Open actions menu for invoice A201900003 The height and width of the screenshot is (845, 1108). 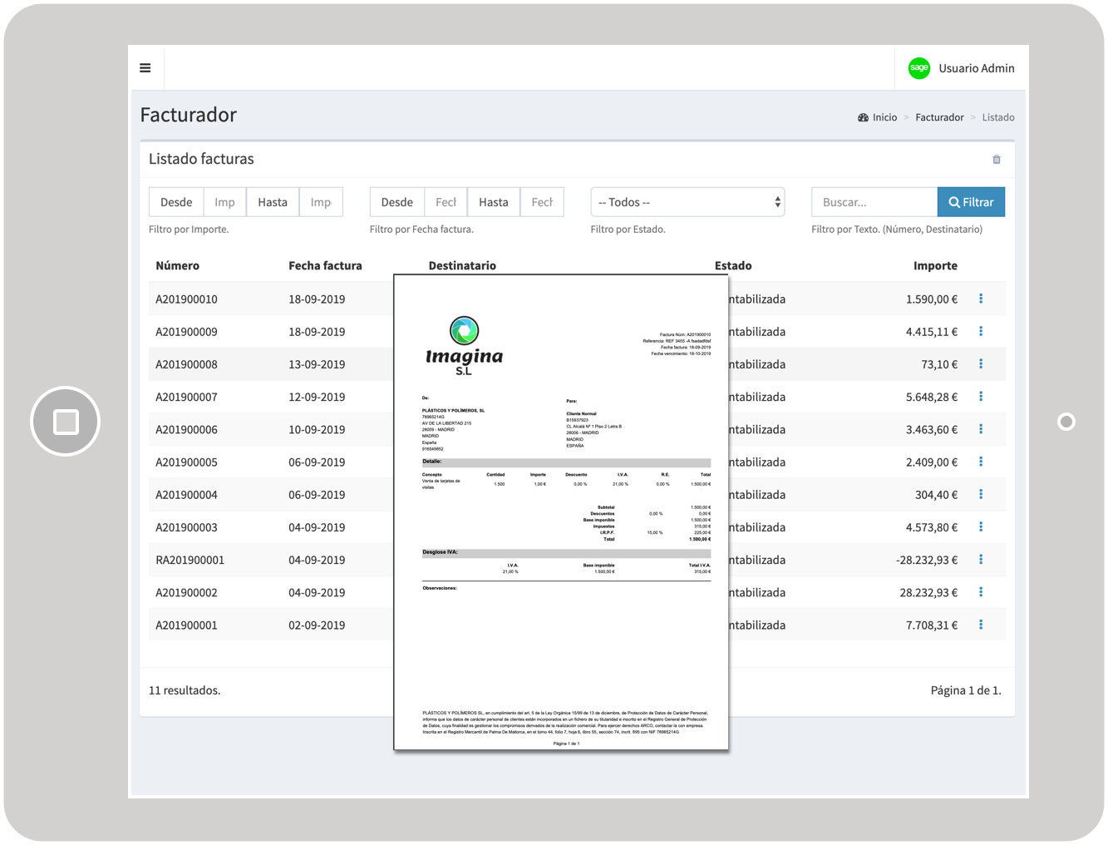[981, 526]
